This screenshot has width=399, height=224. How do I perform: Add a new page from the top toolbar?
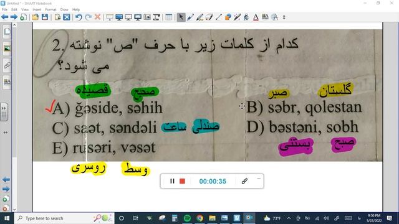click(x=23, y=17)
